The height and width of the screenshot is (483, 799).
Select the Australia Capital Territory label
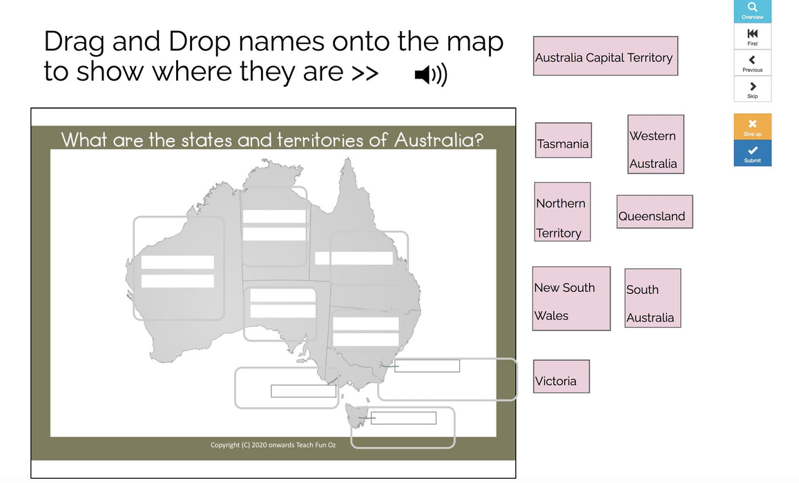pos(605,57)
